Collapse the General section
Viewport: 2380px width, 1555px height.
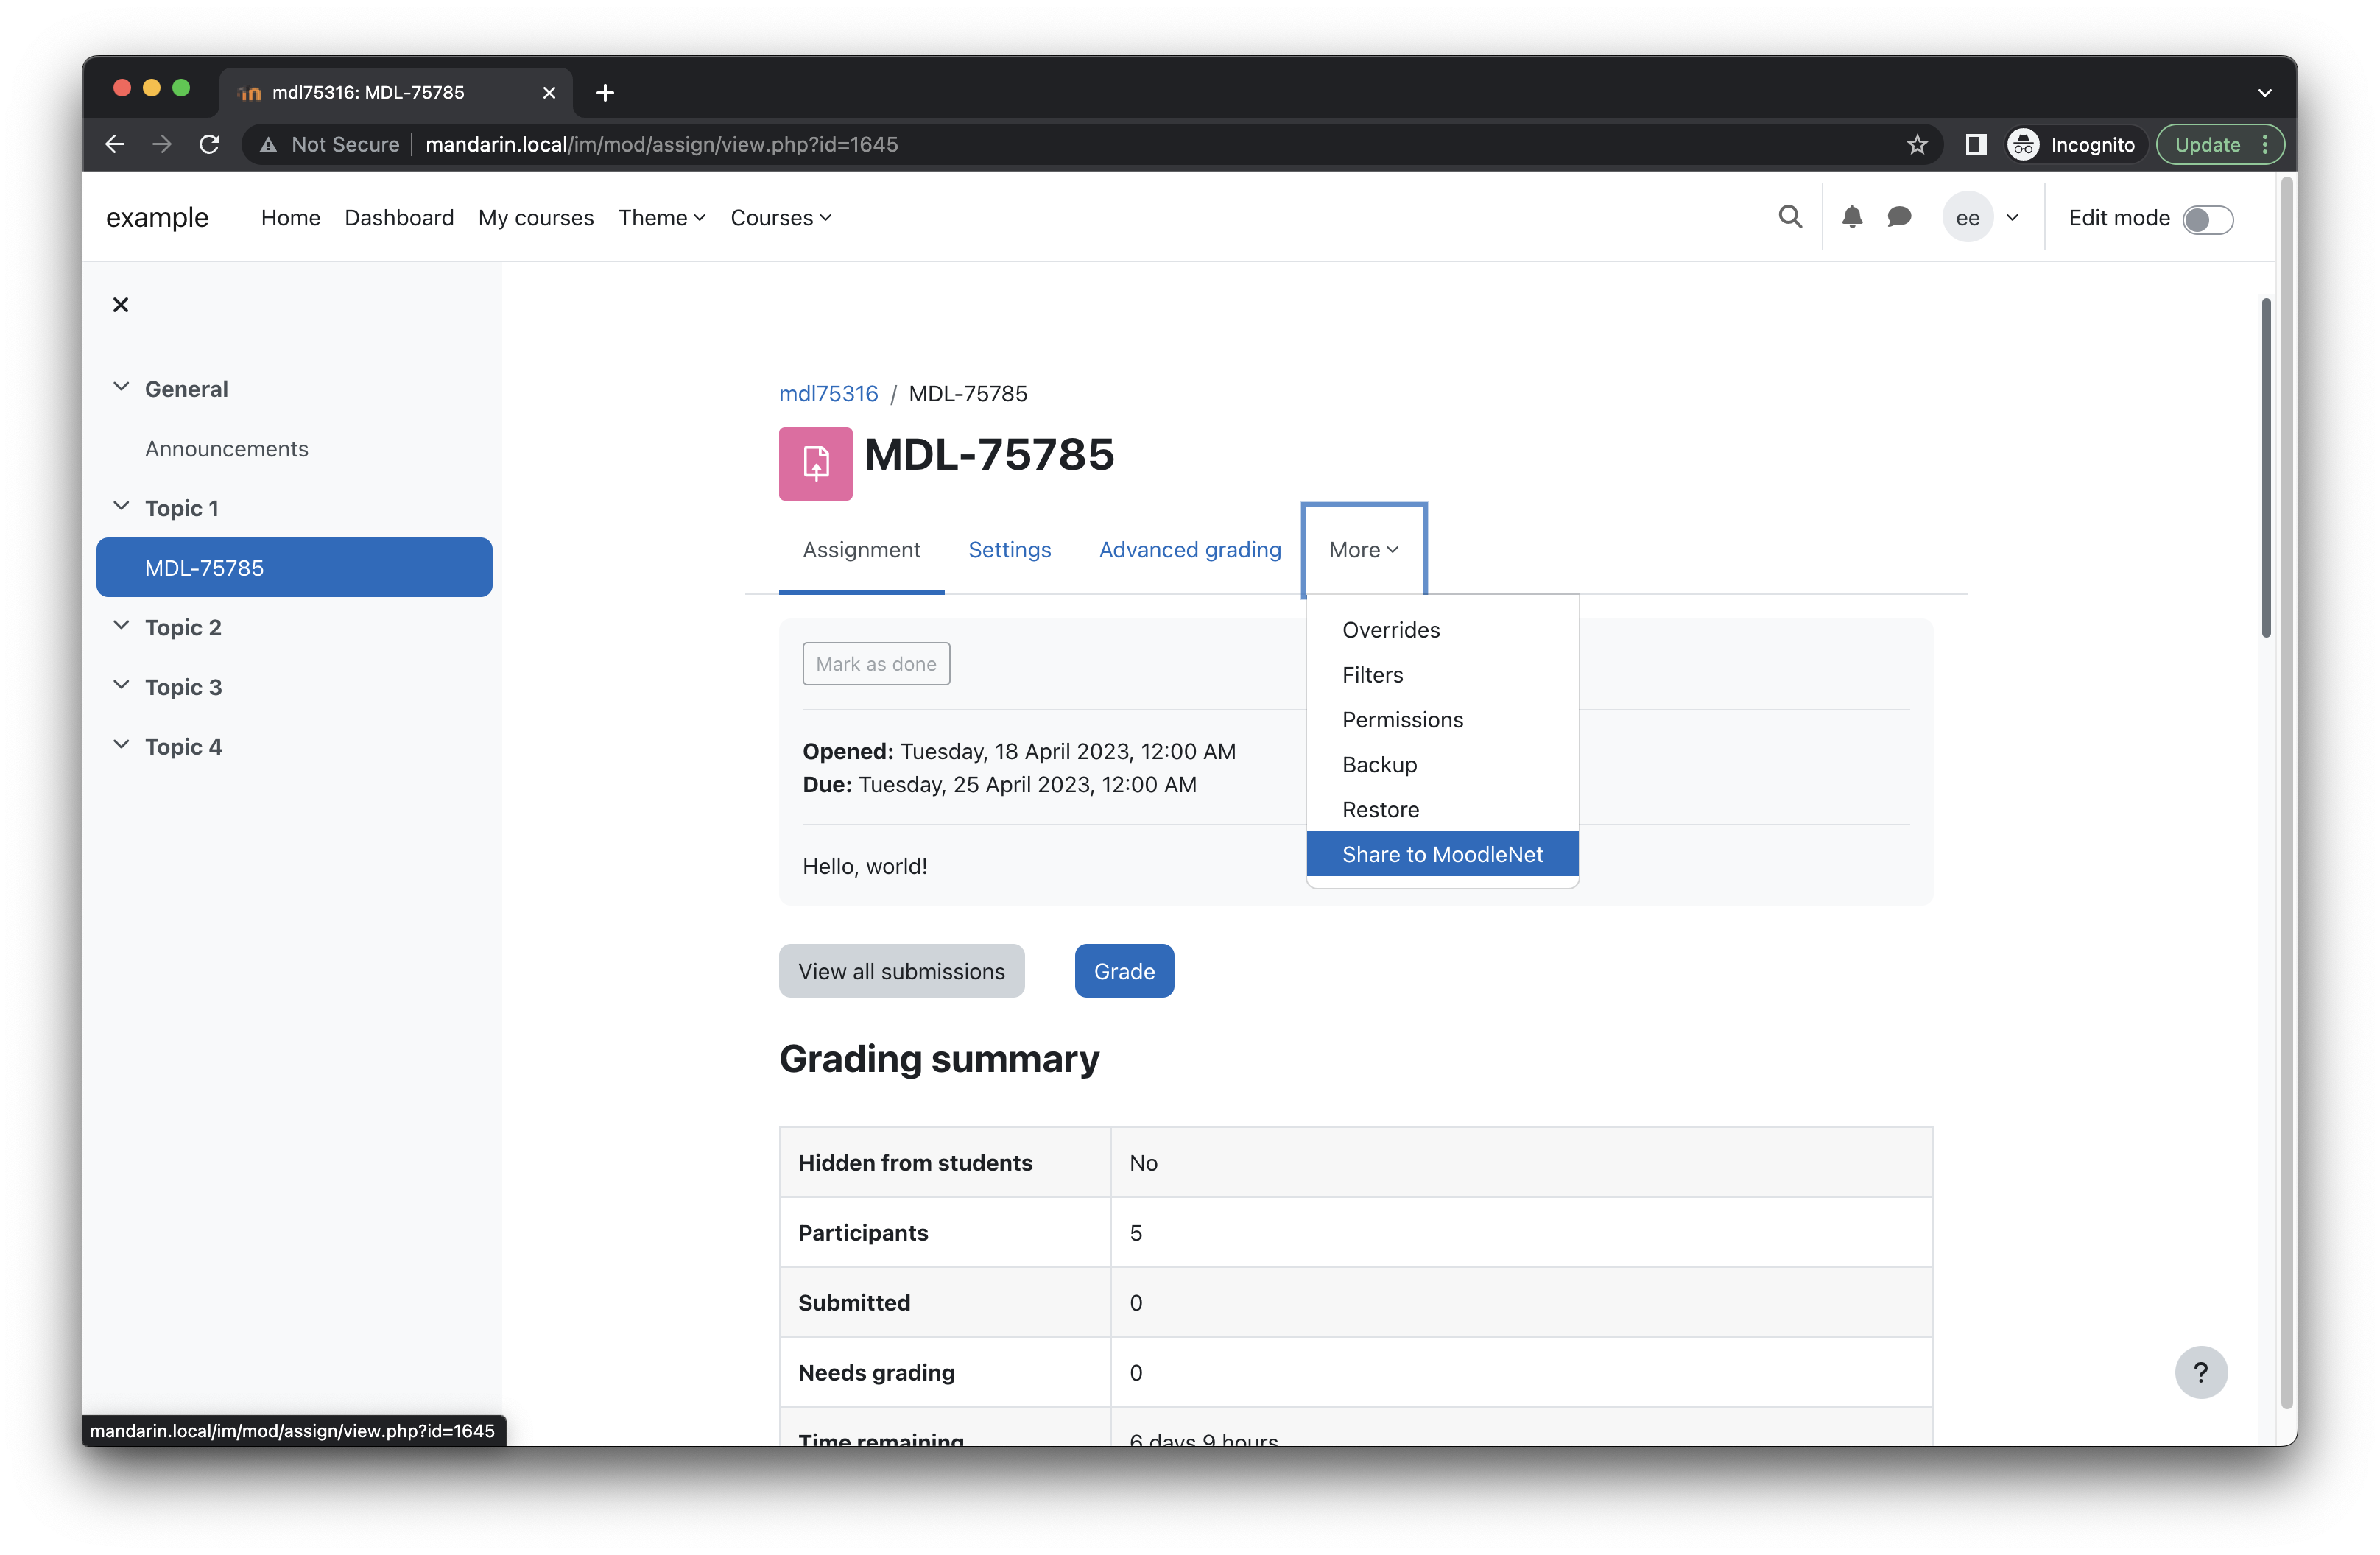pyautogui.click(x=121, y=387)
